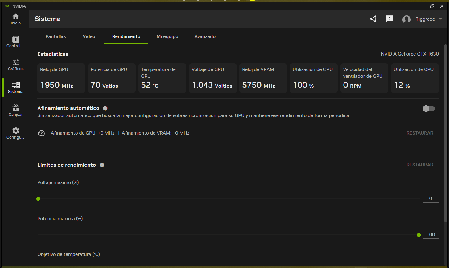
Task: Open the Avanzado tab
Action: [x=205, y=36]
